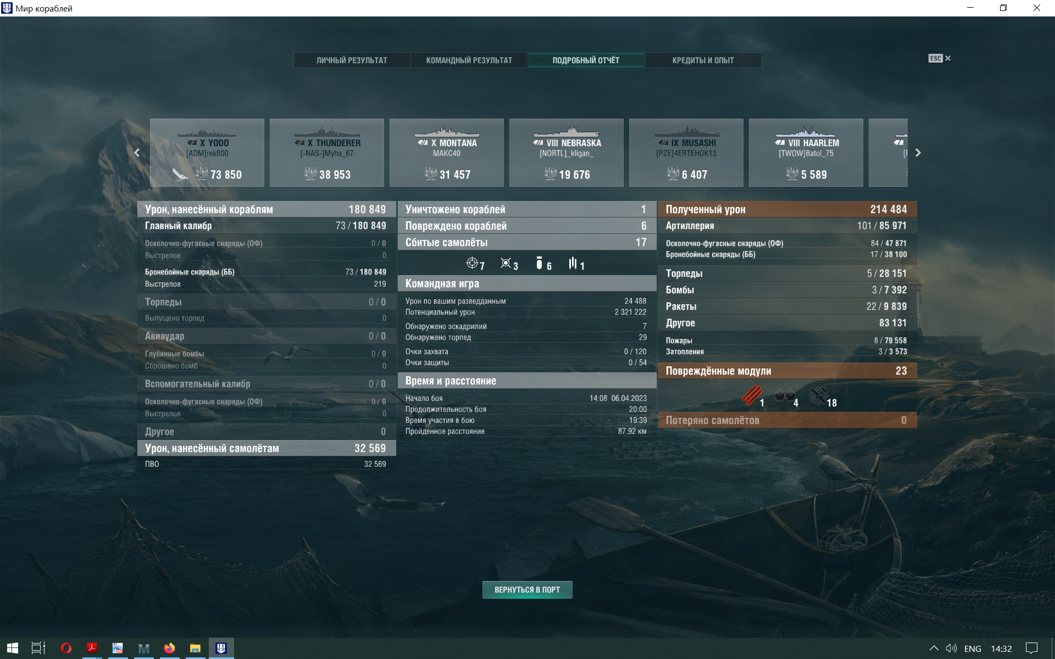Click the destroyed ship icon on Yodo card
This screenshot has height=659, width=1055.
click(180, 174)
